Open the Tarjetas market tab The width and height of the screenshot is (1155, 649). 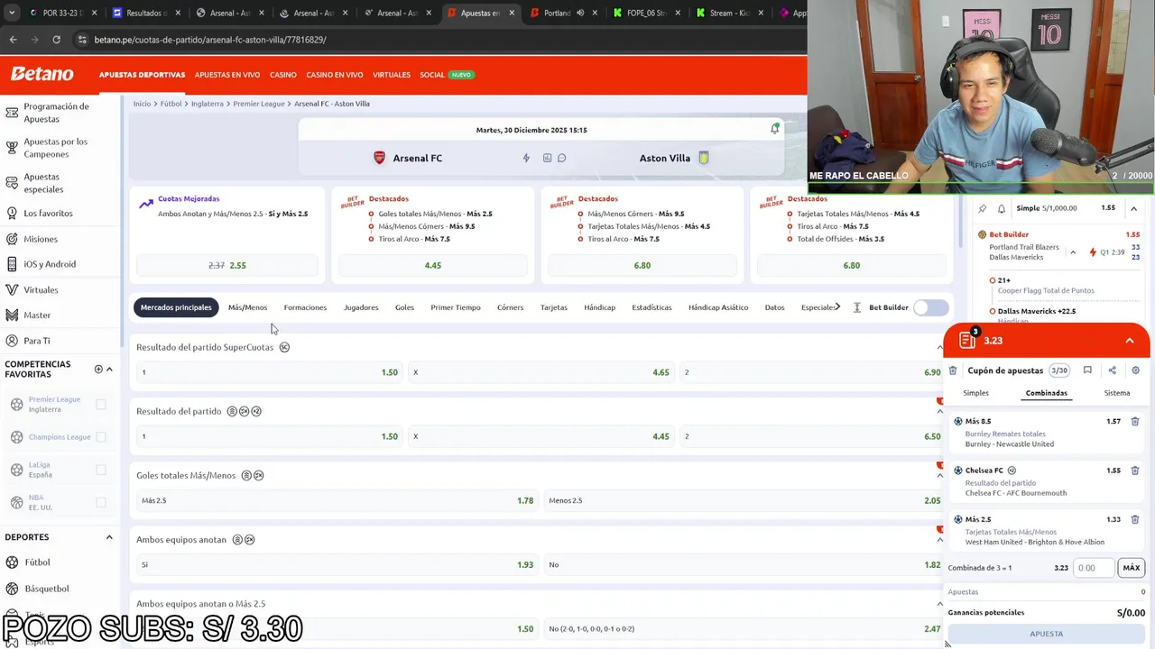(x=554, y=307)
